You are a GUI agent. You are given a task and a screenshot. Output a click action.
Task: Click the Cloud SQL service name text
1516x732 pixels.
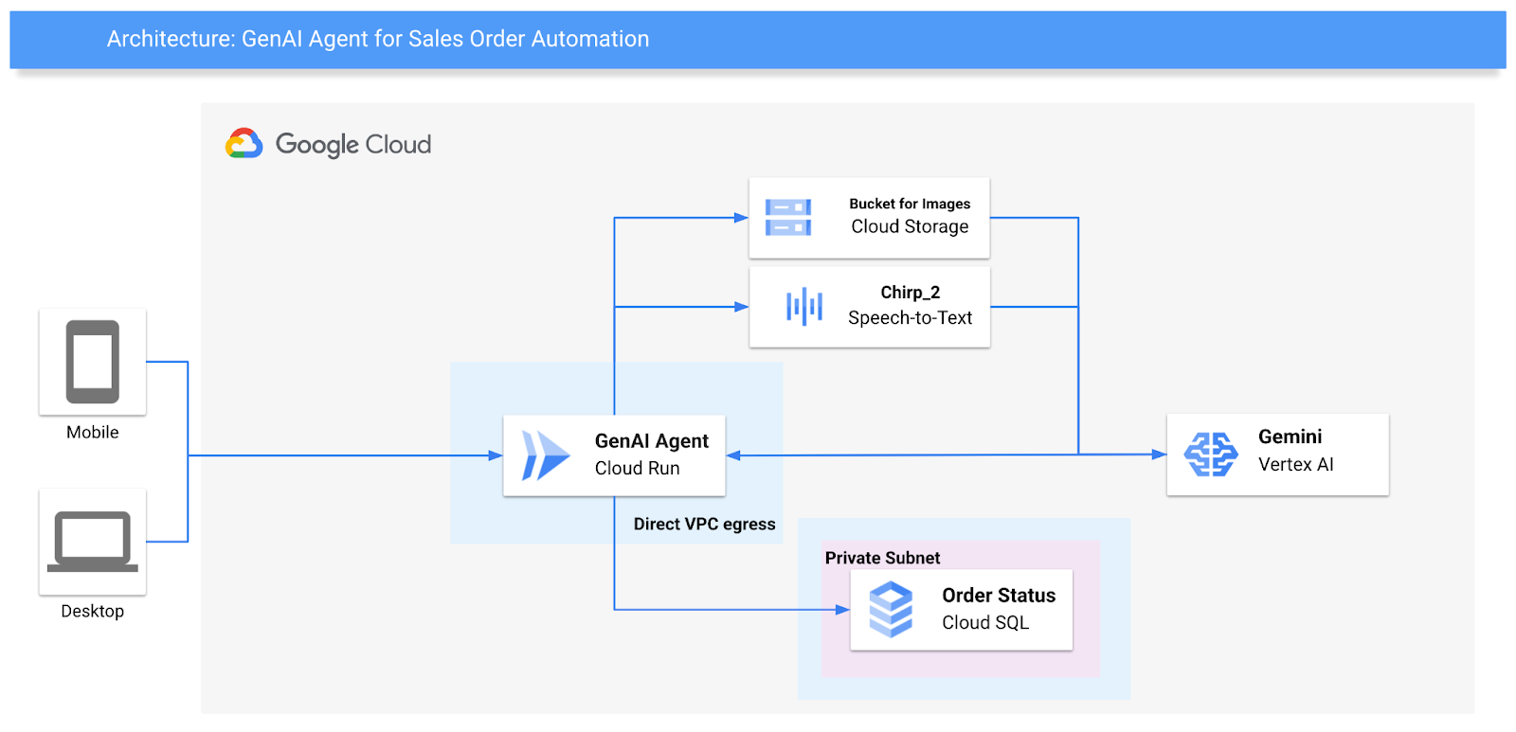coord(984,623)
